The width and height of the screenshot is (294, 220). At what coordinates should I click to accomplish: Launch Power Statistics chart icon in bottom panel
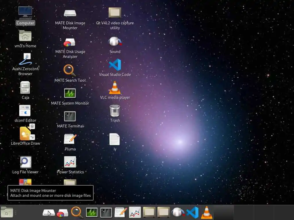click(x=135, y=212)
